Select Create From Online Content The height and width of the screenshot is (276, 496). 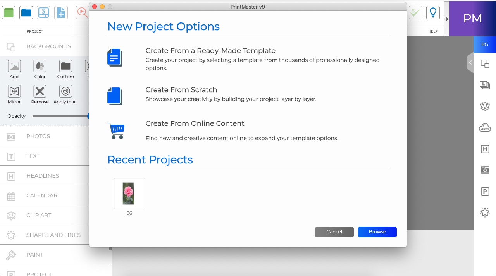click(195, 123)
